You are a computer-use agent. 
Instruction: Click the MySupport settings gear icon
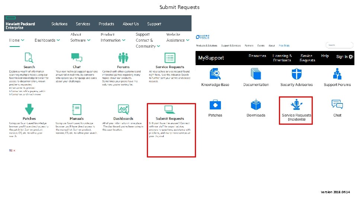351,57
